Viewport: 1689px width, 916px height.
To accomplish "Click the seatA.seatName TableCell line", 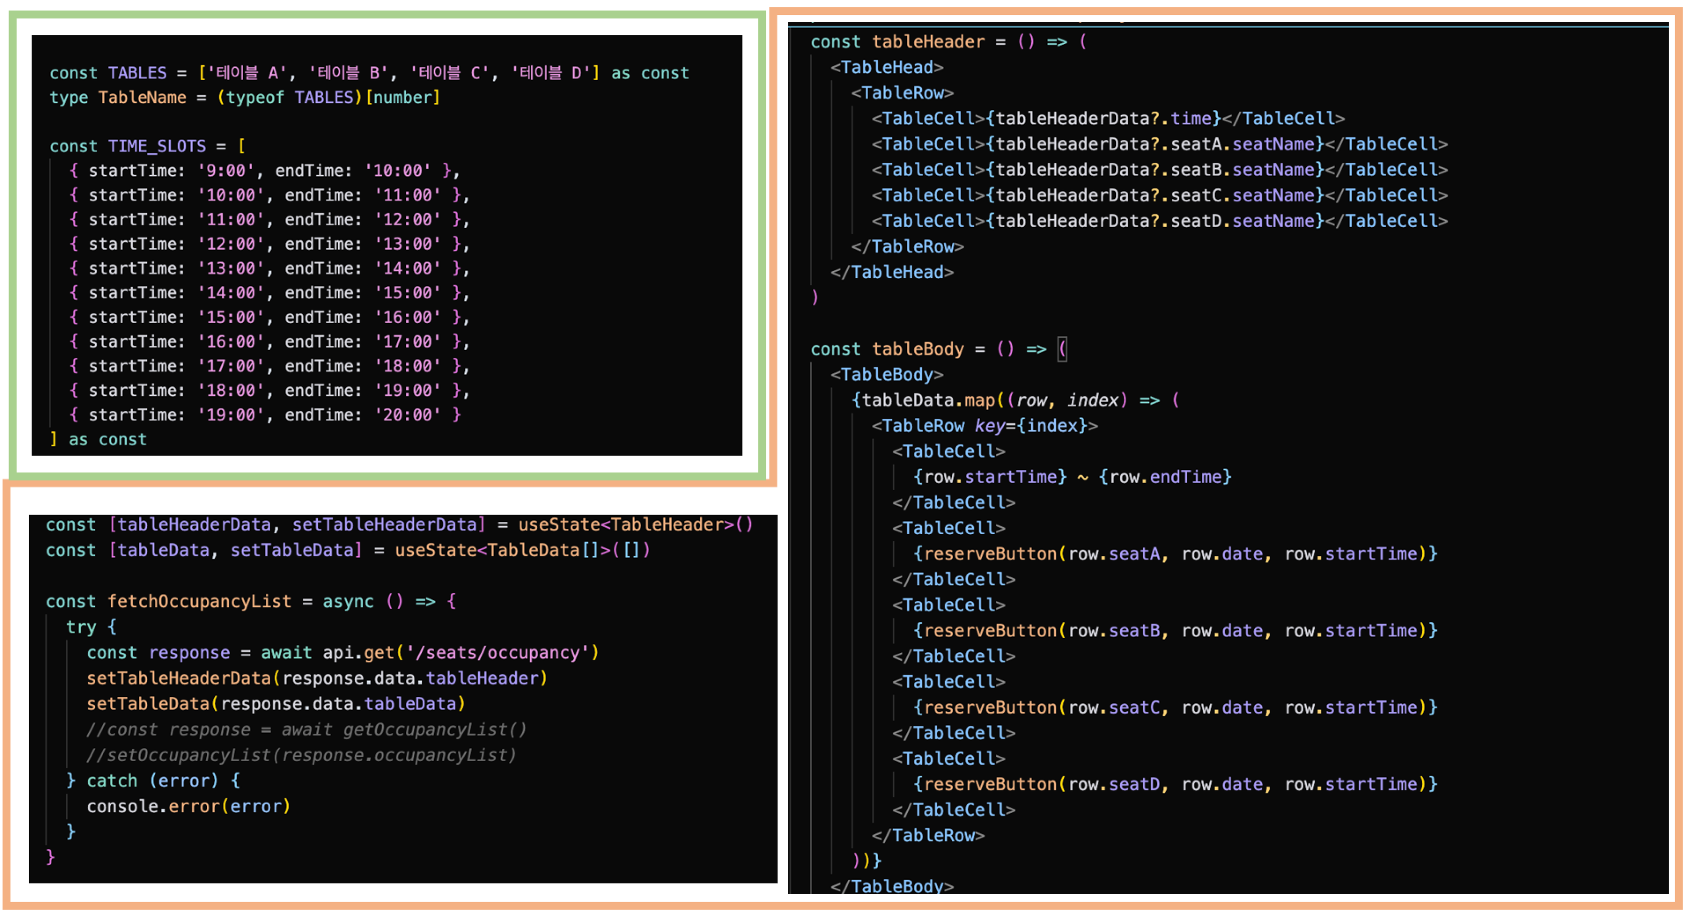I will point(1159,143).
